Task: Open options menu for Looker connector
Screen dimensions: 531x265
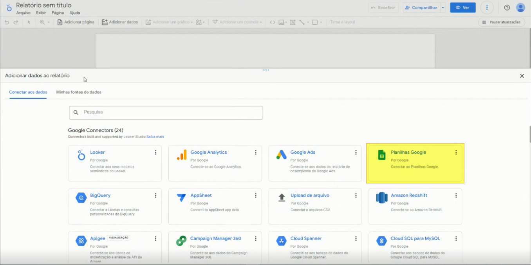Action: [x=155, y=152]
